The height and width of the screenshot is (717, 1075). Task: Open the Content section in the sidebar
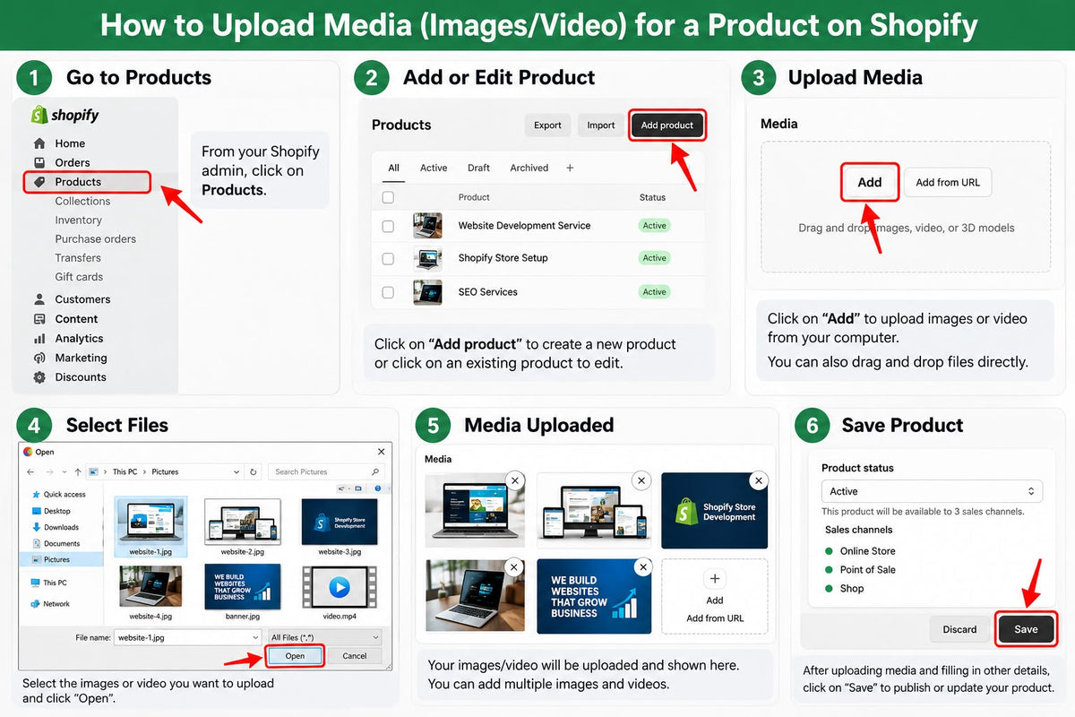pyautogui.click(x=65, y=319)
